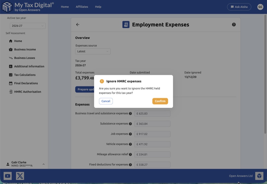This screenshot has height=184, width=267.
Task: Click the Open Answers cube logo in footer
Action: (x=259, y=176)
